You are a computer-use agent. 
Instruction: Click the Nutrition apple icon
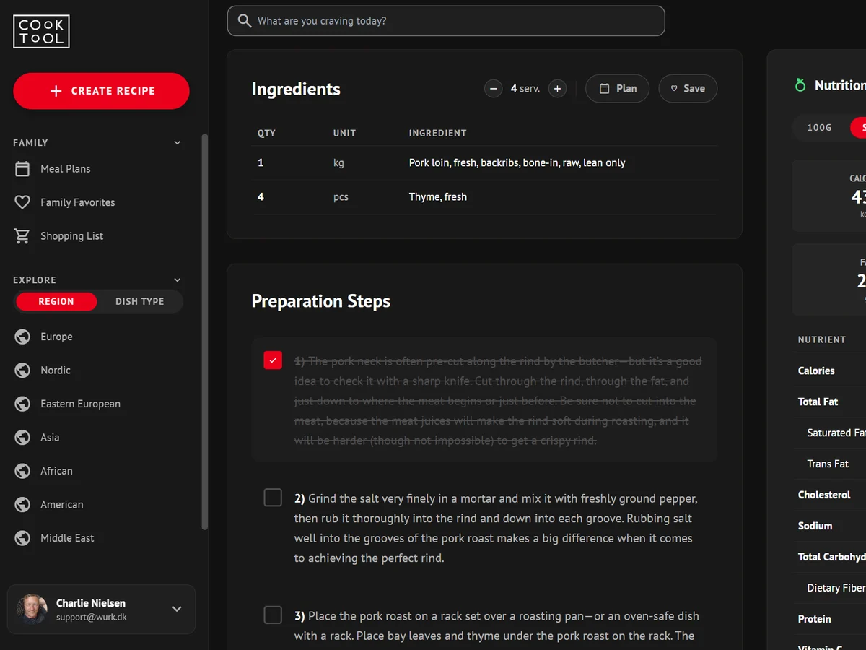(800, 86)
